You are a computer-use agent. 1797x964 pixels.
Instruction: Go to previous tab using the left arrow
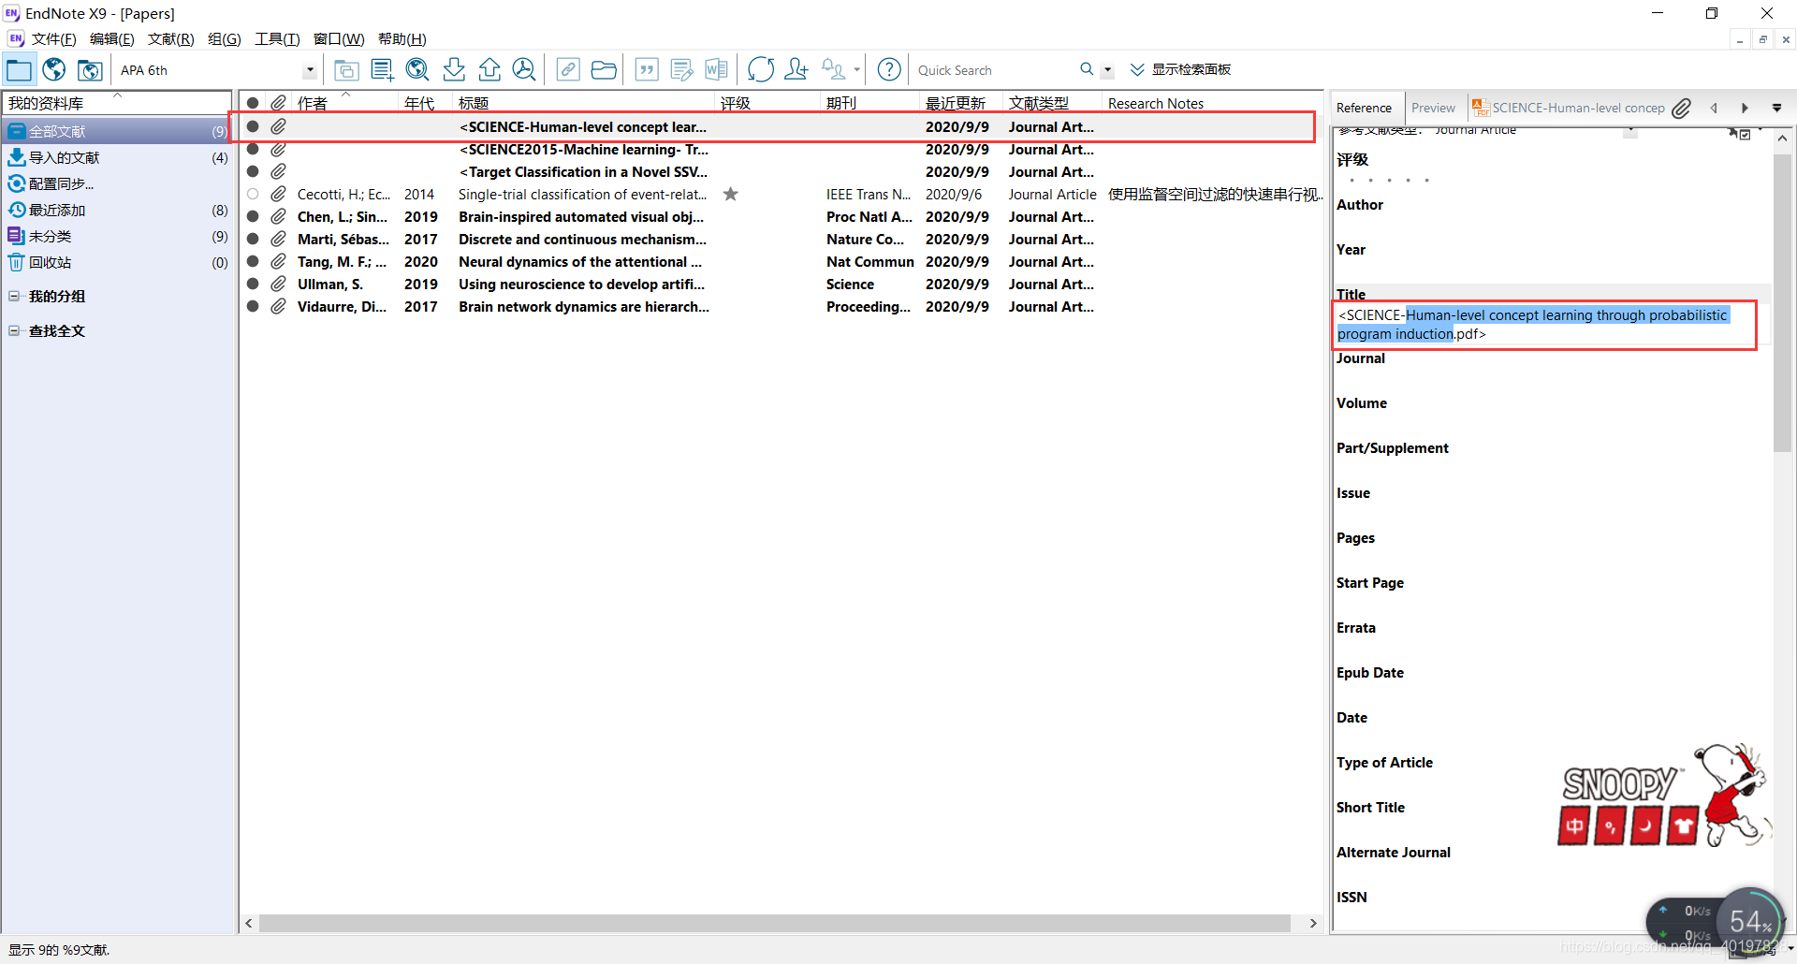pyautogui.click(x=1714, y=109)
